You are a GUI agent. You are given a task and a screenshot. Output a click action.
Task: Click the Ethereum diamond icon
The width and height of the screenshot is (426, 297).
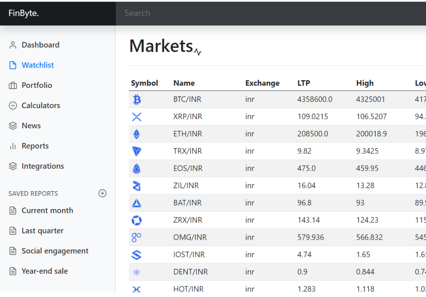[x=137, y=134]
